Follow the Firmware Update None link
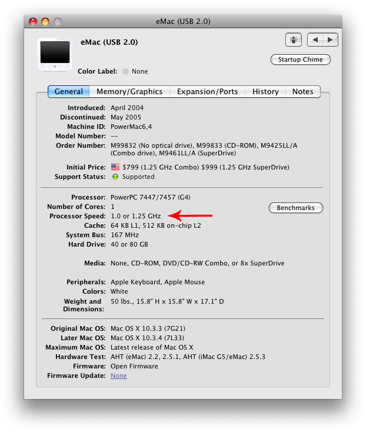366x432 pixels. (x=119, y=375)
